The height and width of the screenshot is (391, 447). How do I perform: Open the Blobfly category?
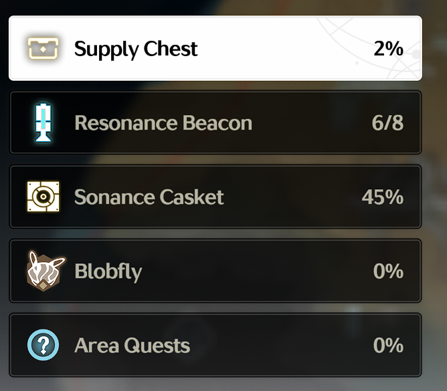[215, 271]
